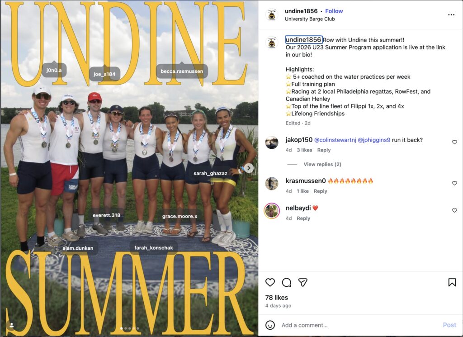Open sarah_ghazaz tag on photo
Image resolution: width=463 pixels, height=337 pixels.
(x=210, y=173)
